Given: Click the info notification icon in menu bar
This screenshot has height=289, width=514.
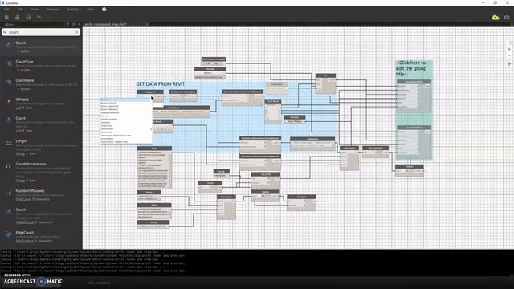Looking at the screenshot, I should coord(104,10).
